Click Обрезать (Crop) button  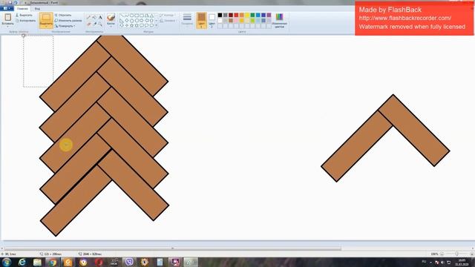click(63, 15)
